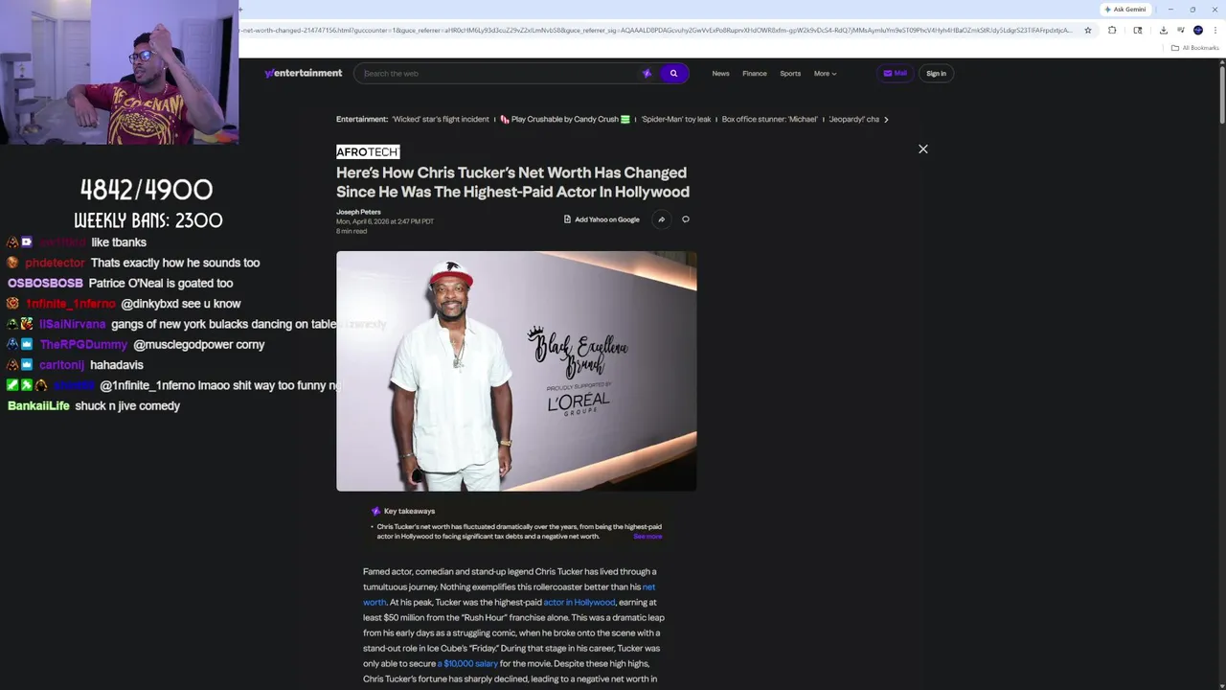This screenshot has width=1226, height=690.
Task: Click the Ask Gemini button
Action: coord(1125,9)
